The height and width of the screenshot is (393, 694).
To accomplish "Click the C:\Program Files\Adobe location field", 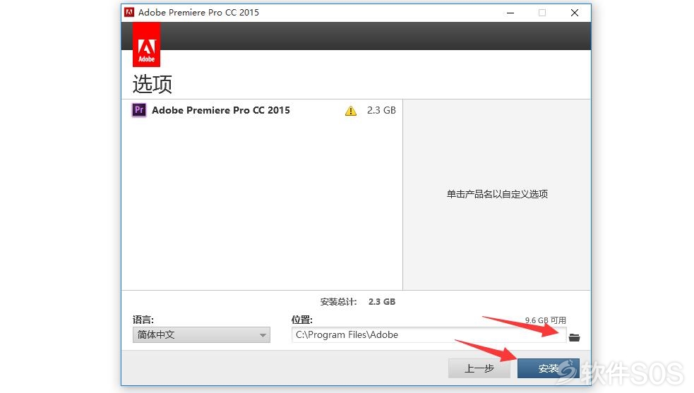I will click(x=429, y=334).
